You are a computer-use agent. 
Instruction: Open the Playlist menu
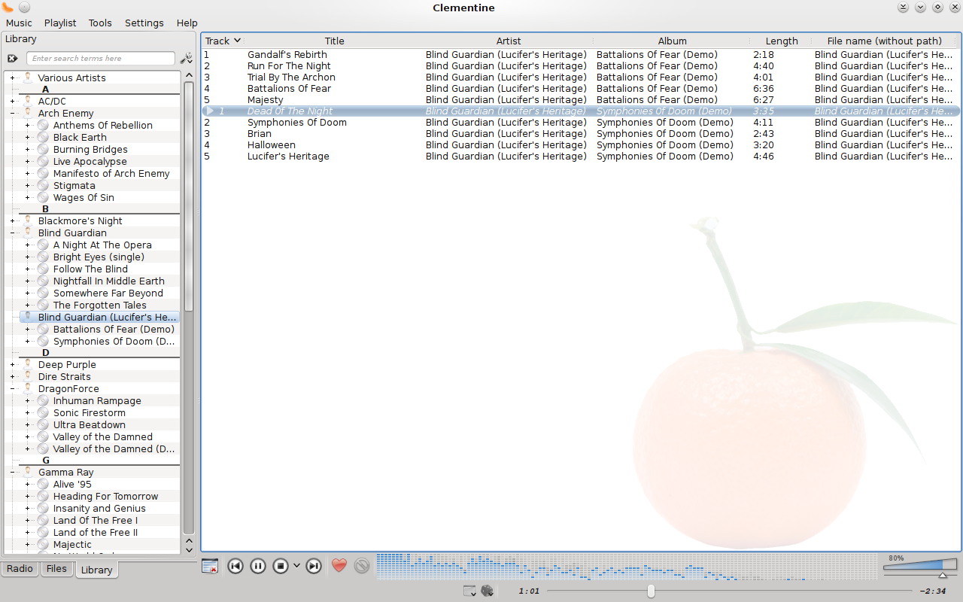click(x=60, y=23)
